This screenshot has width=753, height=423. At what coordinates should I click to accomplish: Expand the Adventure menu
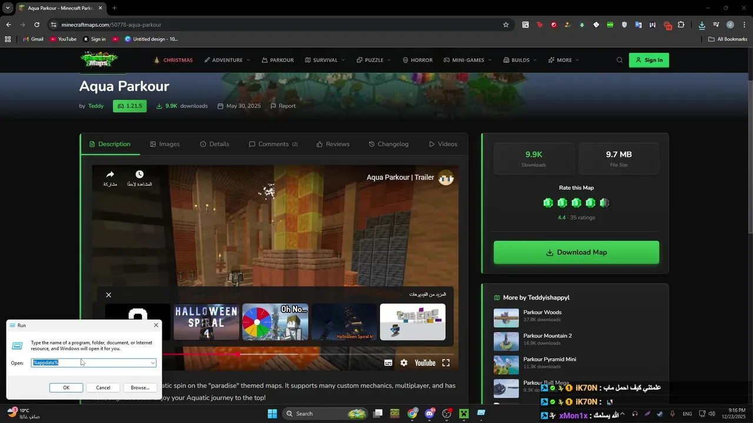(x=227, y=60)
